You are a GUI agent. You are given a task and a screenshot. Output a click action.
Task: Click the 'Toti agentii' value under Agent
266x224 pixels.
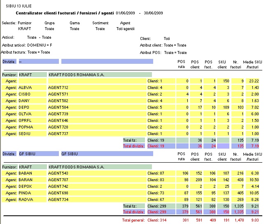tap(125, 29)
